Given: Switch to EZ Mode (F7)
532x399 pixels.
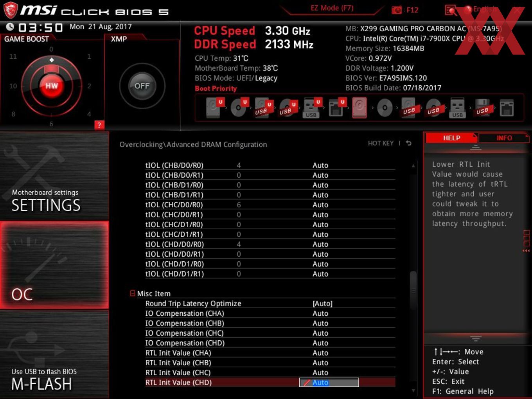Looking at the screenshot, I should [x=332, y=8].
